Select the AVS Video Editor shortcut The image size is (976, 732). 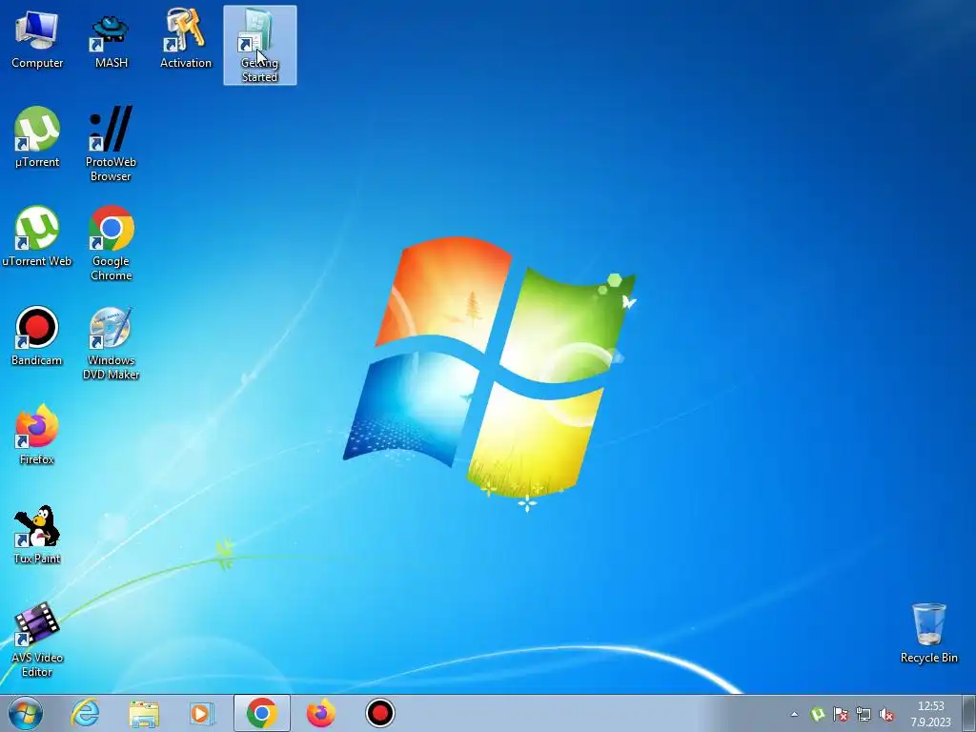pyautogui.click(x=37, y=640)
